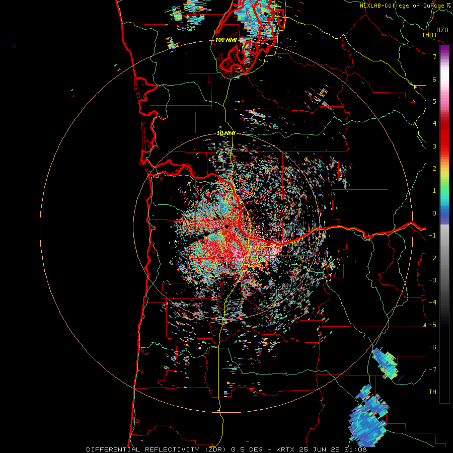Click the DZD product label
Viewport: 453px width, 453px height.
[442, 30]
